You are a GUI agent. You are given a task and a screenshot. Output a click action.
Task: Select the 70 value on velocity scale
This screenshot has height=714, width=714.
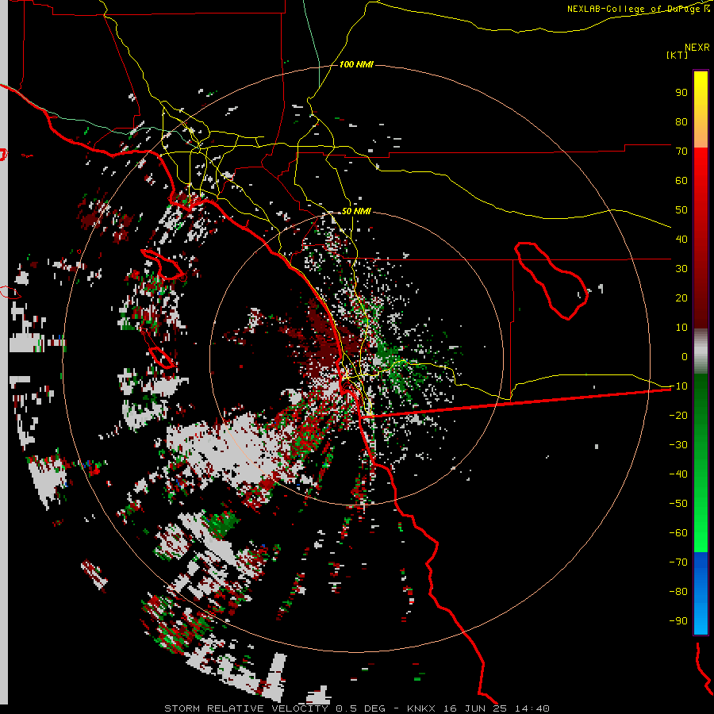[681, 152]
